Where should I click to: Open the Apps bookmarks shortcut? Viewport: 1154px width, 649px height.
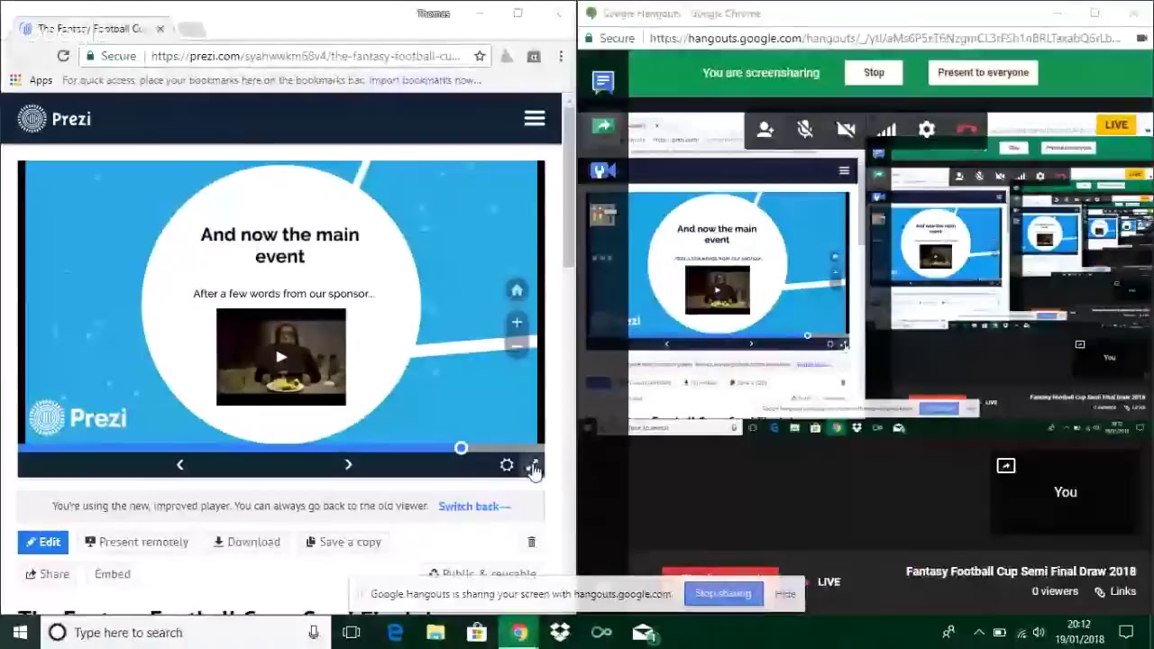click(x=31, y=80)
